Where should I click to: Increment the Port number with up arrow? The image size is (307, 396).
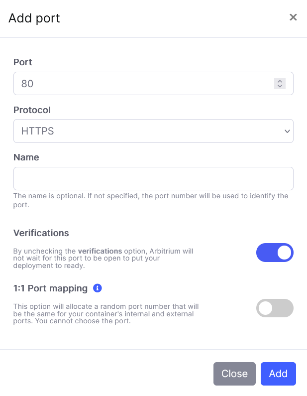[x=280, y=81]
